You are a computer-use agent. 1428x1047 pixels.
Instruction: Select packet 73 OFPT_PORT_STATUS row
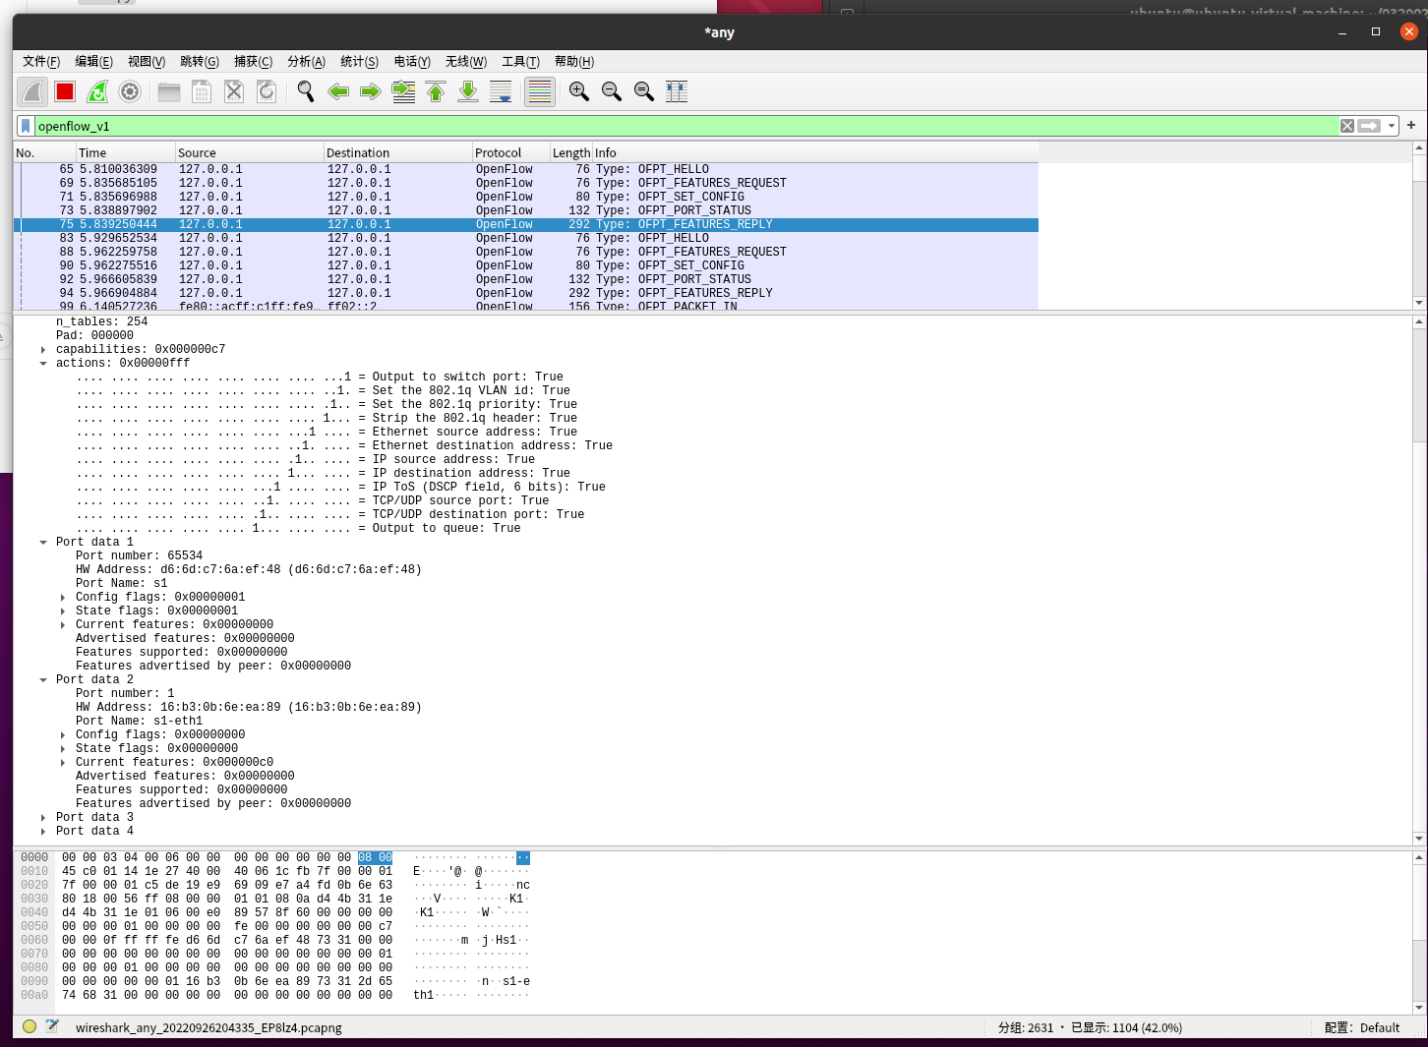click(x=526, y=210)
